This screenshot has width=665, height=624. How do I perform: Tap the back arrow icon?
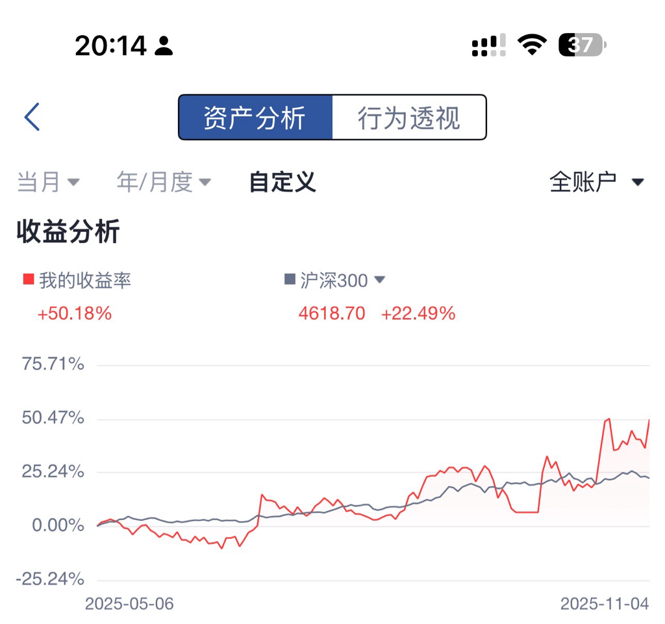(x=32, y=117)
